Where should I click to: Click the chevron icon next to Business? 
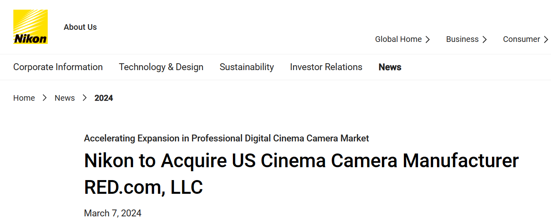tap(485, 39)
